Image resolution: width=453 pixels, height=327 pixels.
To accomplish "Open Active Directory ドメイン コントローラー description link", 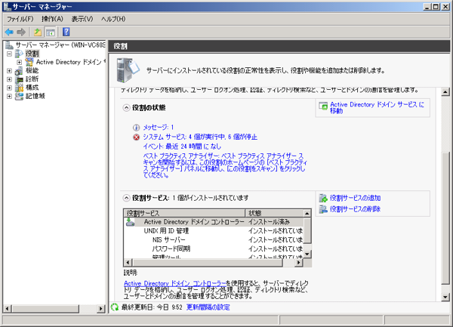I will click(x=175, y=283).
